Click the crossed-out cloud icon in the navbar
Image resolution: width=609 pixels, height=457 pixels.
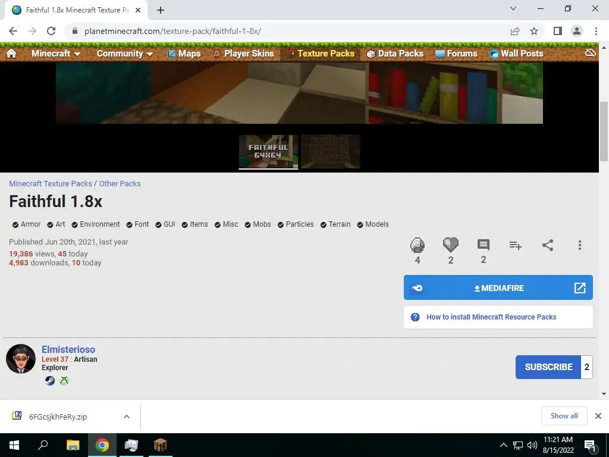click(591, 53)
